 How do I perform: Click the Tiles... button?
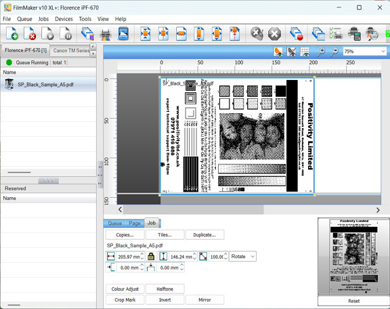(165, 235)
